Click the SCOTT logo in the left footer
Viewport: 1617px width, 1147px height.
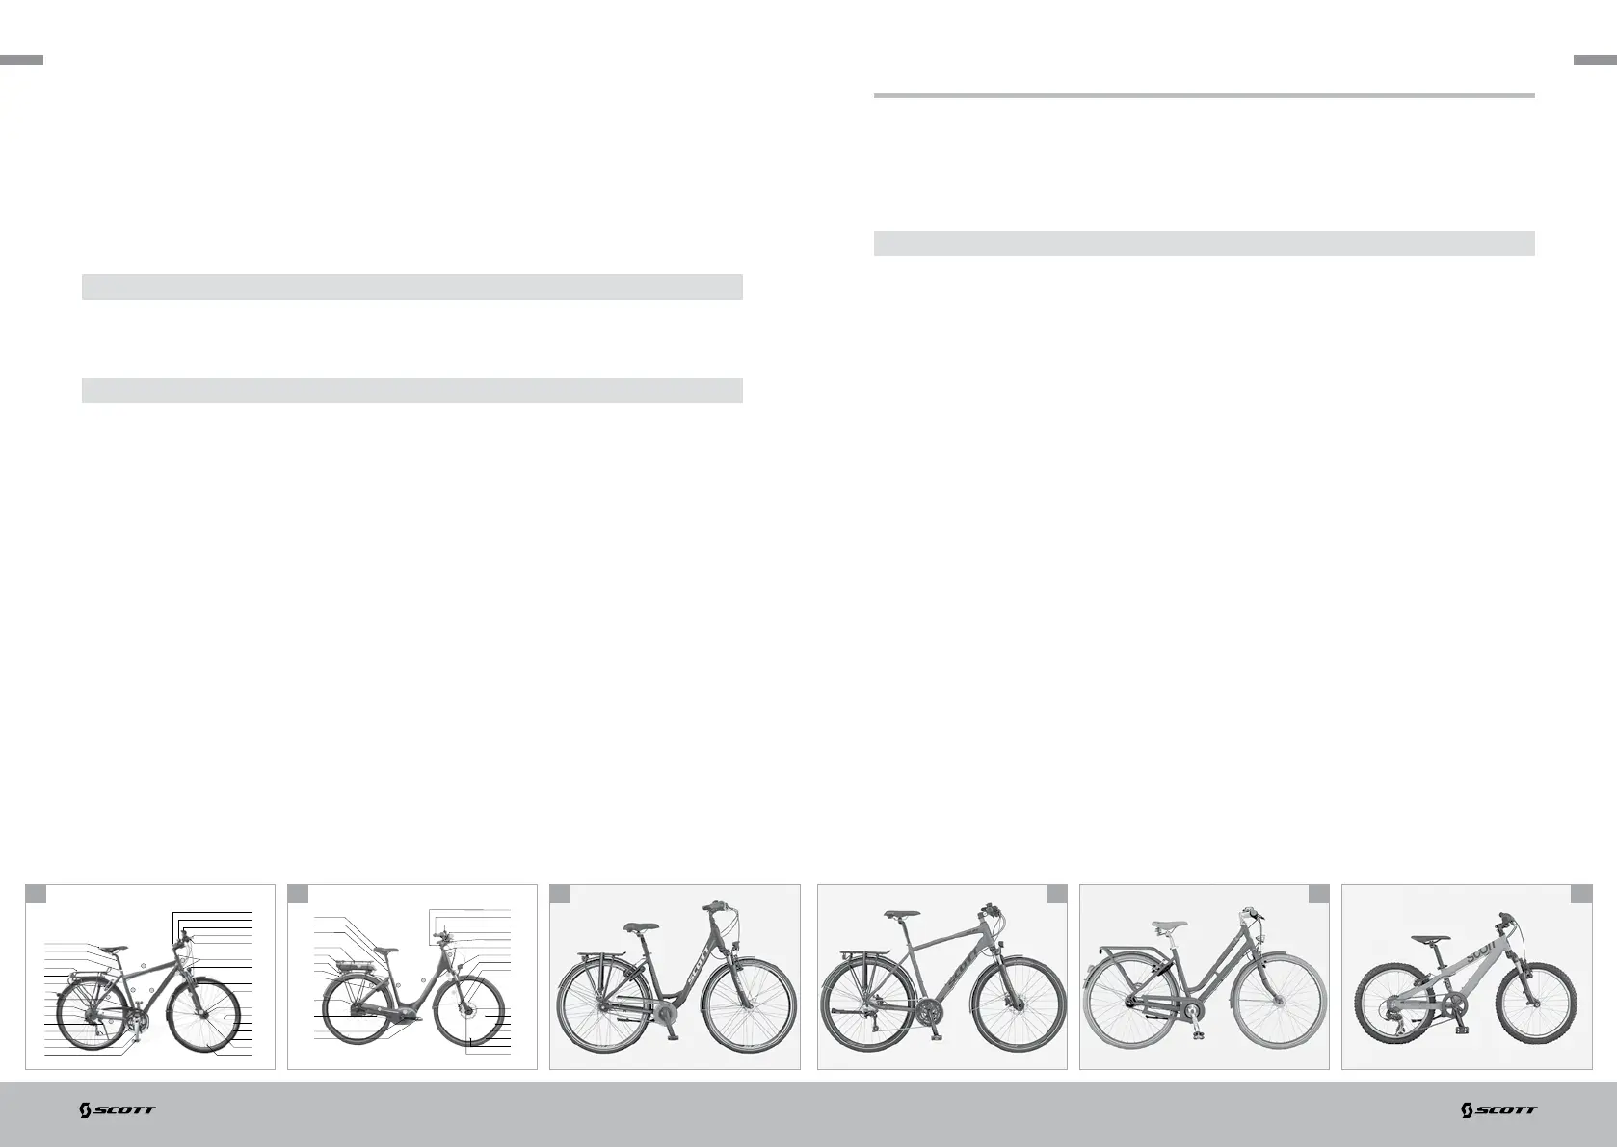tap(117, 1110)
